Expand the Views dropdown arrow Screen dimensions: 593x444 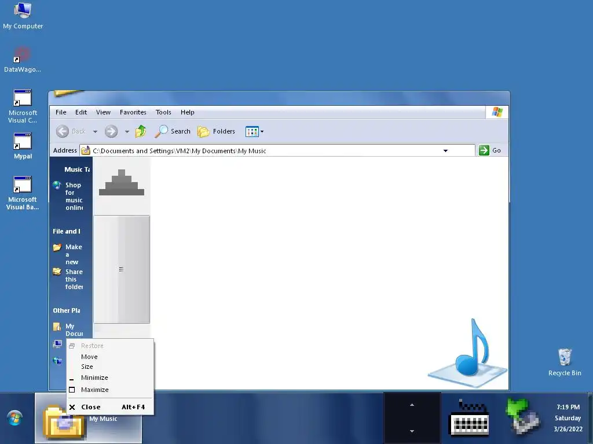(262, 131)
